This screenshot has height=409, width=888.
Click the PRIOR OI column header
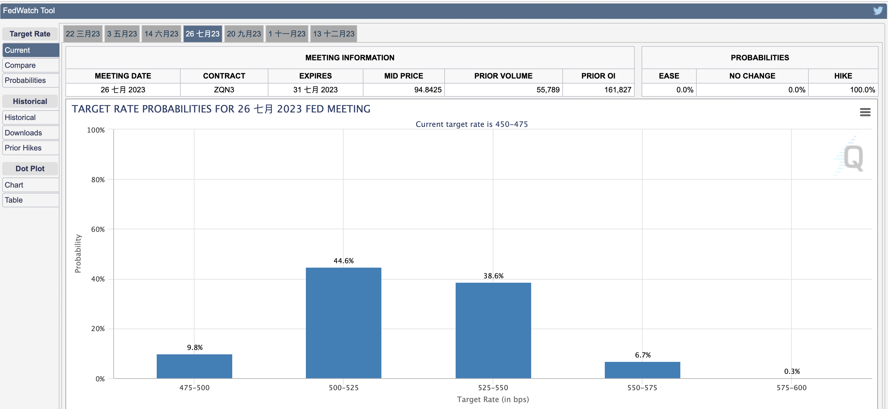[599, 76]
